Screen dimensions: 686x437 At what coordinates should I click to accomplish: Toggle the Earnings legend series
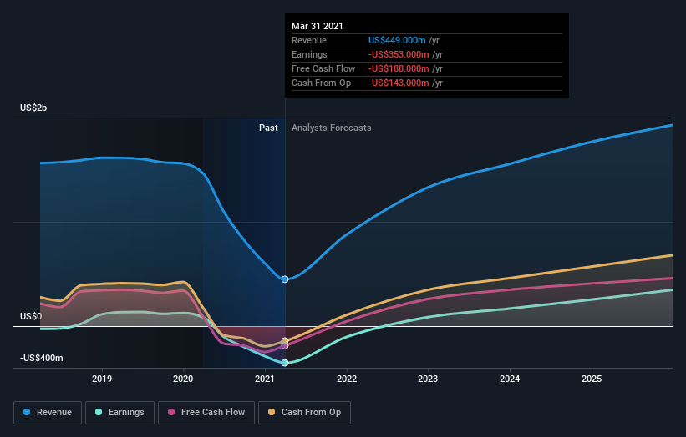click(x=119, y=413)
